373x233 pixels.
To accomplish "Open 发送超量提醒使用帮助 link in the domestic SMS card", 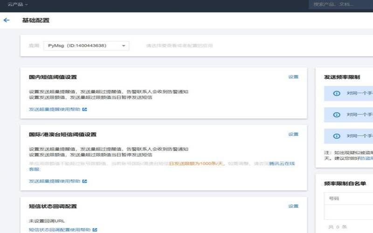I will click(55, 110).
